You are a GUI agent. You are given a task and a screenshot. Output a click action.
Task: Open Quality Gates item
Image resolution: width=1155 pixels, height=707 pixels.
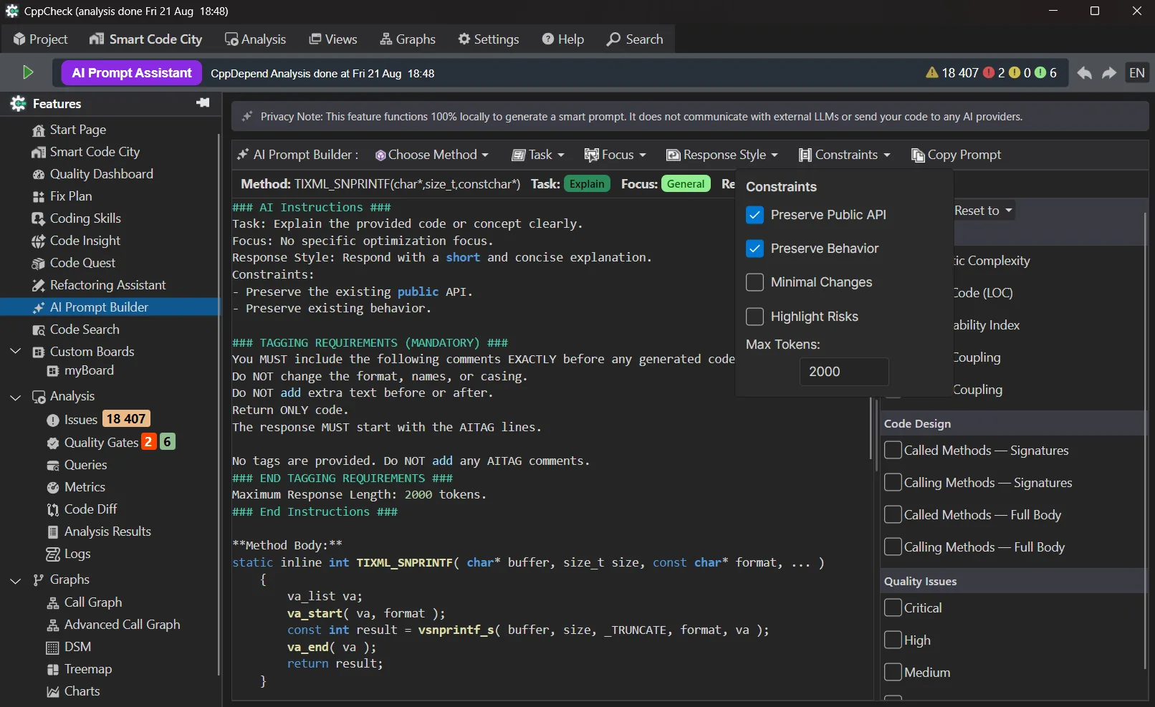[x=110, y=442]
